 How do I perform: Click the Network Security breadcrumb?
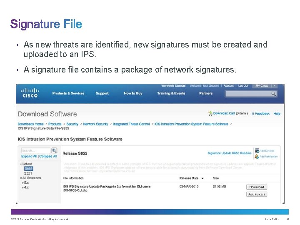[95, 124]
